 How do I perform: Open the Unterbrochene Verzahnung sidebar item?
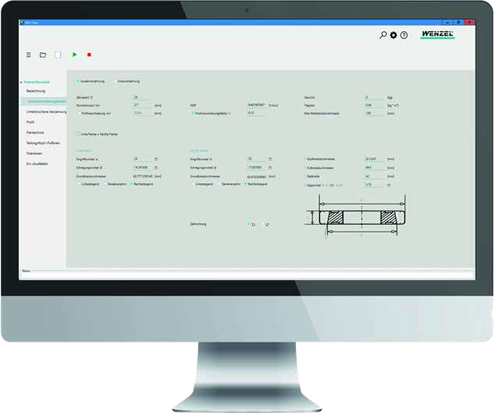pyautogui.click(x=46, y=112)
